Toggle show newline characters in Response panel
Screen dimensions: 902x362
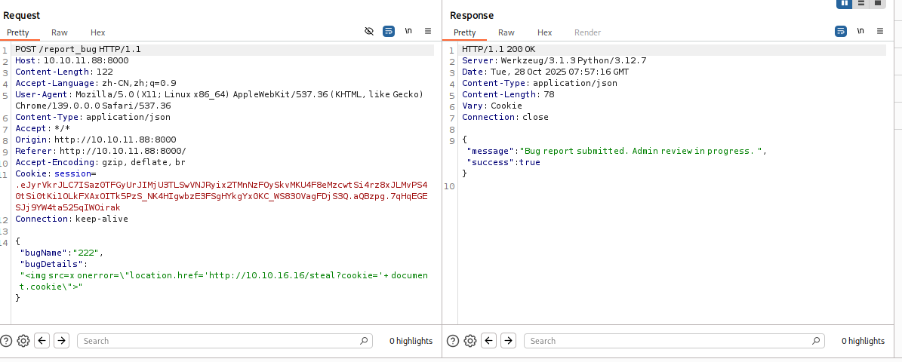tap(860, 31)
